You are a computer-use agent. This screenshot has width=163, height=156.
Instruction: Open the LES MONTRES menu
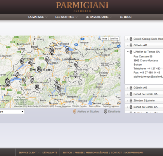coord(66,17)
